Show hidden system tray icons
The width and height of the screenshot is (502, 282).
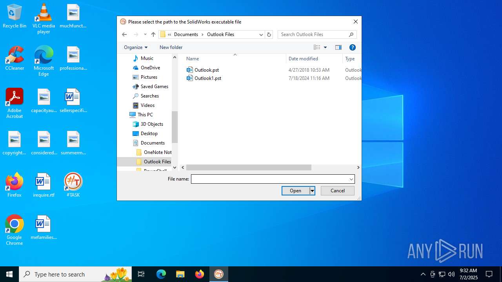click(423, 274)
